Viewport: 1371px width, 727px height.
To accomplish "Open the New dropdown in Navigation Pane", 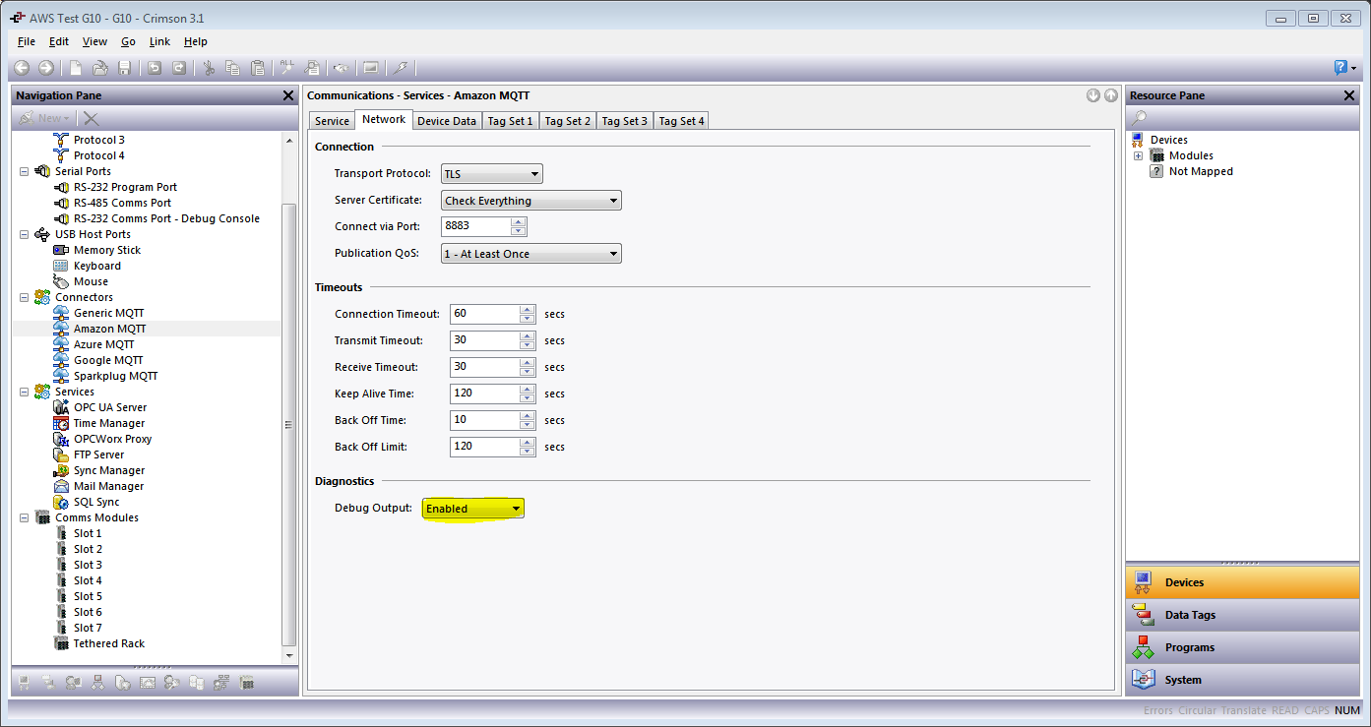I will coord(44,118).
